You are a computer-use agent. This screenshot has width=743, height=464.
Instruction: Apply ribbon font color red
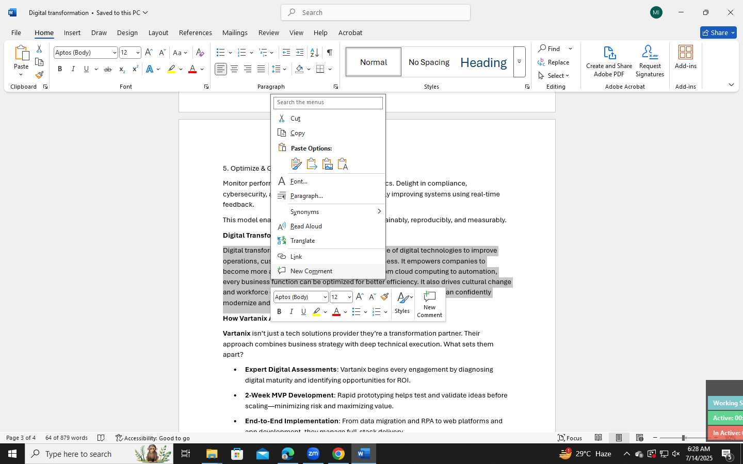tap(192, 69)
